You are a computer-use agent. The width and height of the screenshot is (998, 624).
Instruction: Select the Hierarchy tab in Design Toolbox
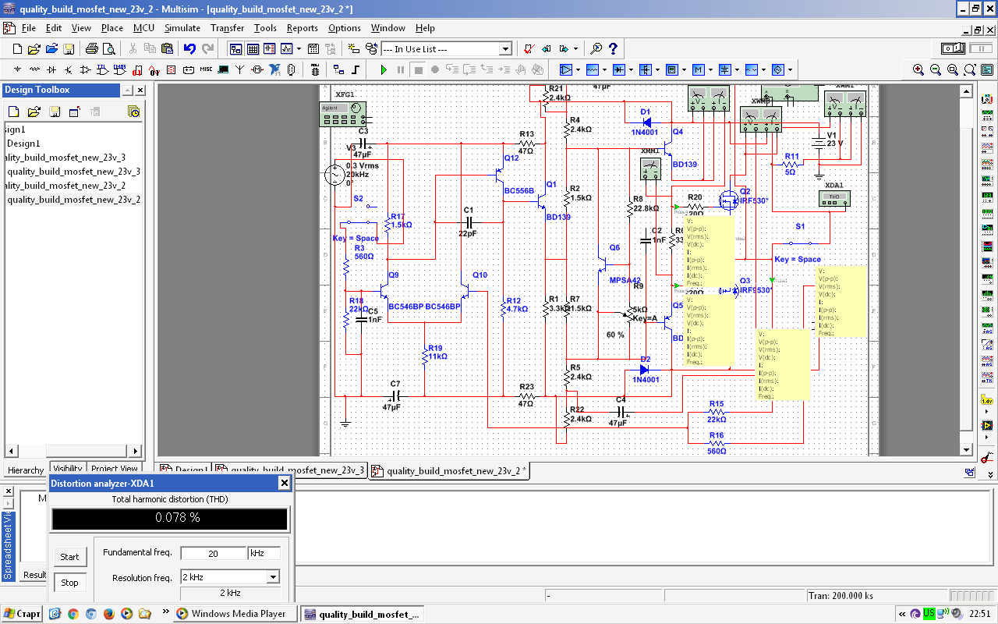tap(26, 470)
